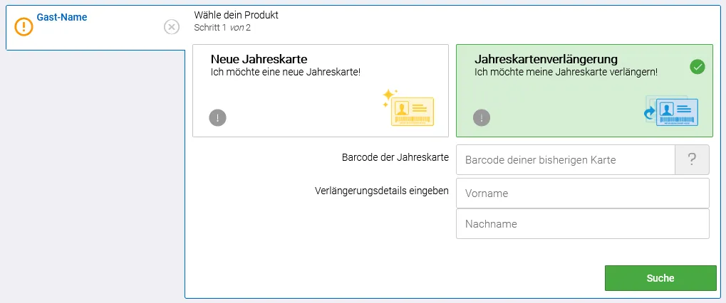This screenshot has width=726, height=303.
Task: Click 'Ich möchte meine Jahreskarte verlängern!' text
Action: point(566,73)
